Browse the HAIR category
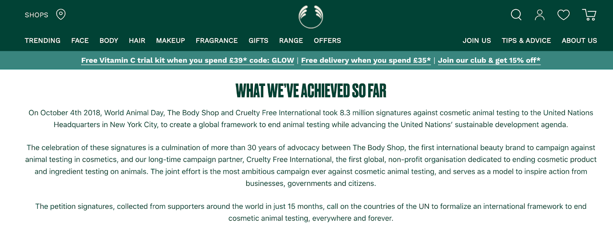 [x=137, y=40]
